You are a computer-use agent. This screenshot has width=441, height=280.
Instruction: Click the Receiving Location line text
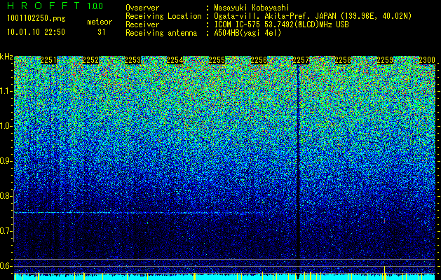[x=269, y=16]
